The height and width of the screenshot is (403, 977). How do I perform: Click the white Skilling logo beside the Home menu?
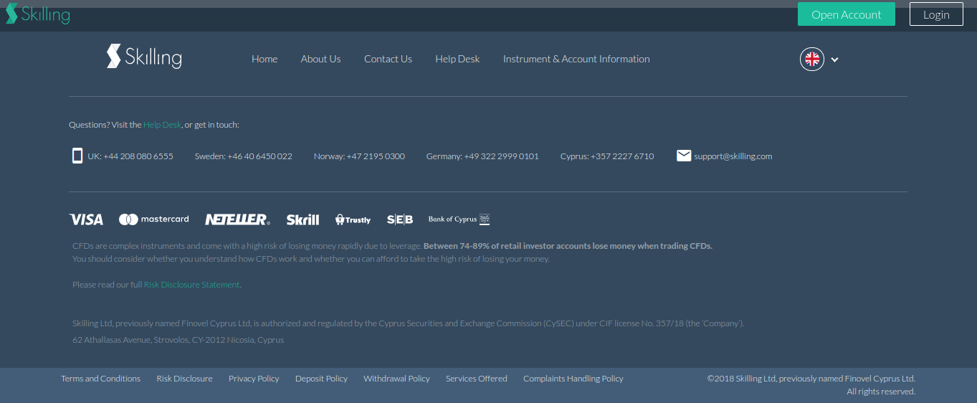(x=144, y=57)
